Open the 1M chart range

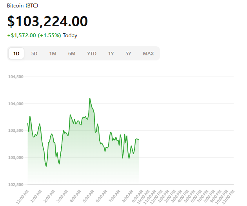point(53,54)
